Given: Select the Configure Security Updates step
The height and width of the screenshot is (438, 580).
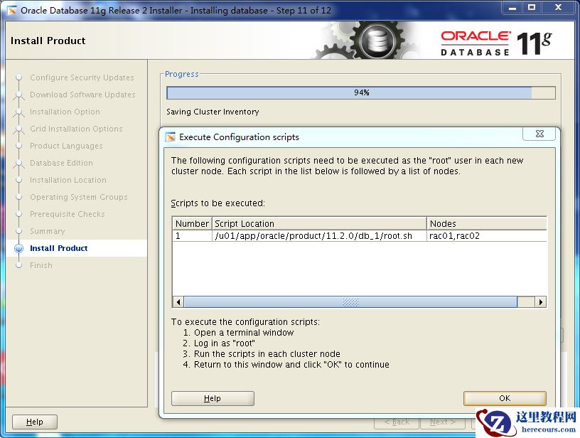Looking at the screenshot, I should pos(82,78).
